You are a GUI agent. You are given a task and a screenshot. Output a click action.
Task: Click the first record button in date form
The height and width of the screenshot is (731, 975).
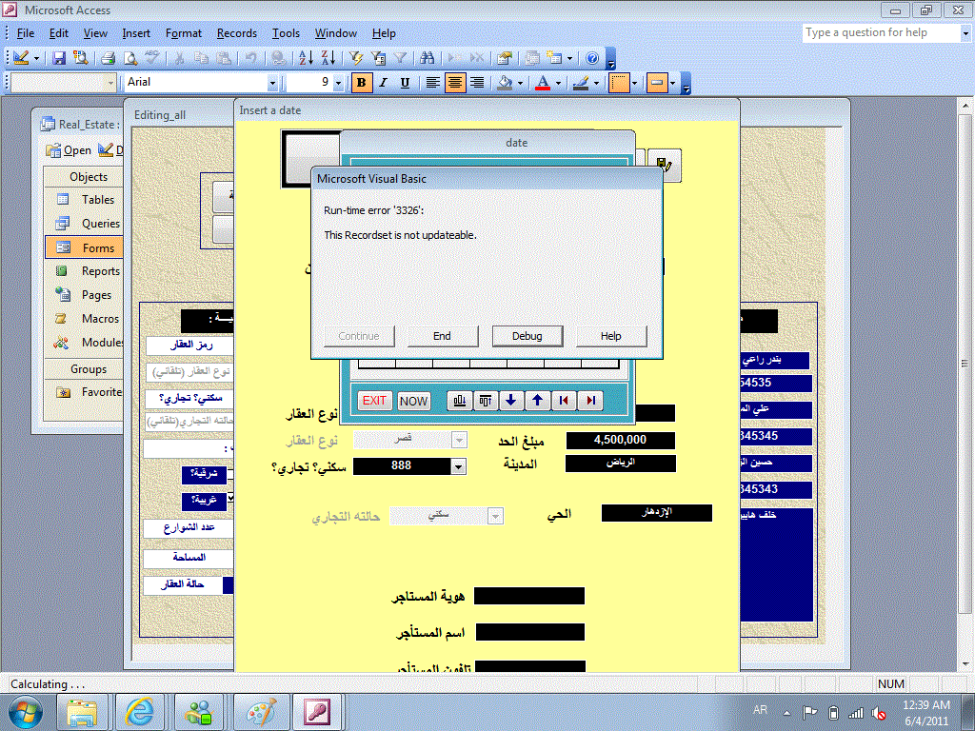(x=564, y=401)
